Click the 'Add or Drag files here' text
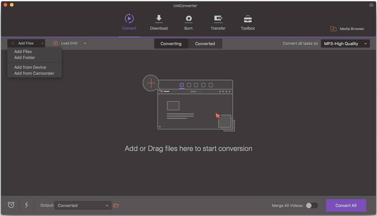Screen dimensions: 377x216 [188, 149]
